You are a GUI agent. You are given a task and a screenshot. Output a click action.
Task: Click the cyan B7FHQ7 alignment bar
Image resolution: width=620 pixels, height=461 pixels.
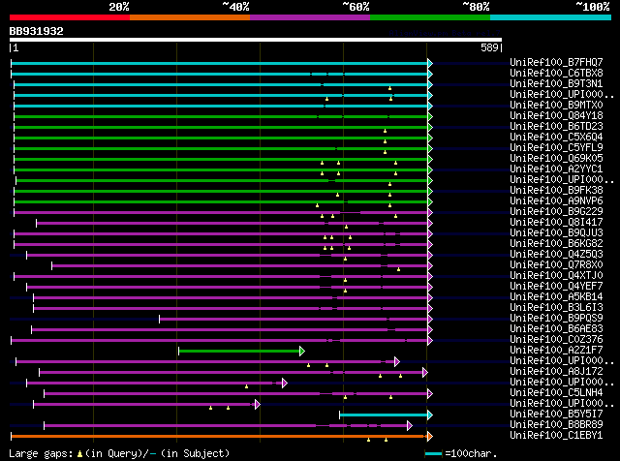click(x=219, y=63)
